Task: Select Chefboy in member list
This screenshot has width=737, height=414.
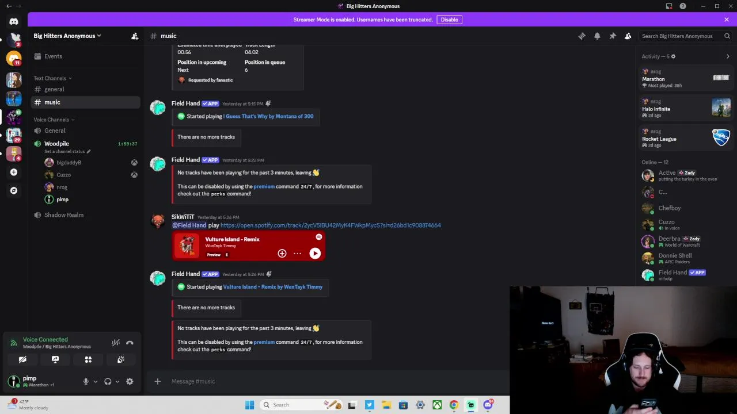Action: (686, 208)
